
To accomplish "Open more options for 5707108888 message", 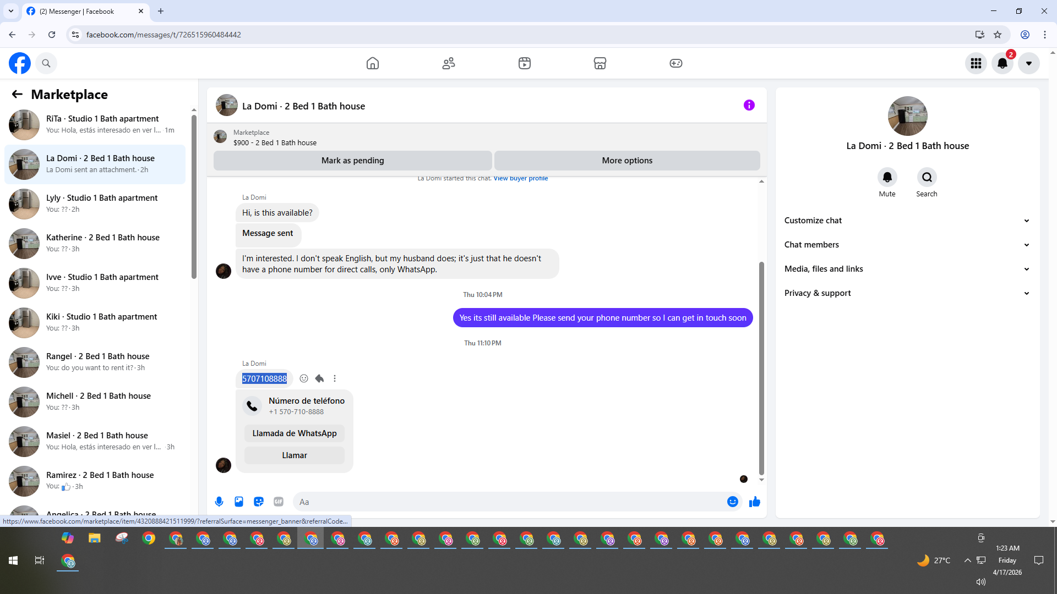I will (x=335, y=378).
